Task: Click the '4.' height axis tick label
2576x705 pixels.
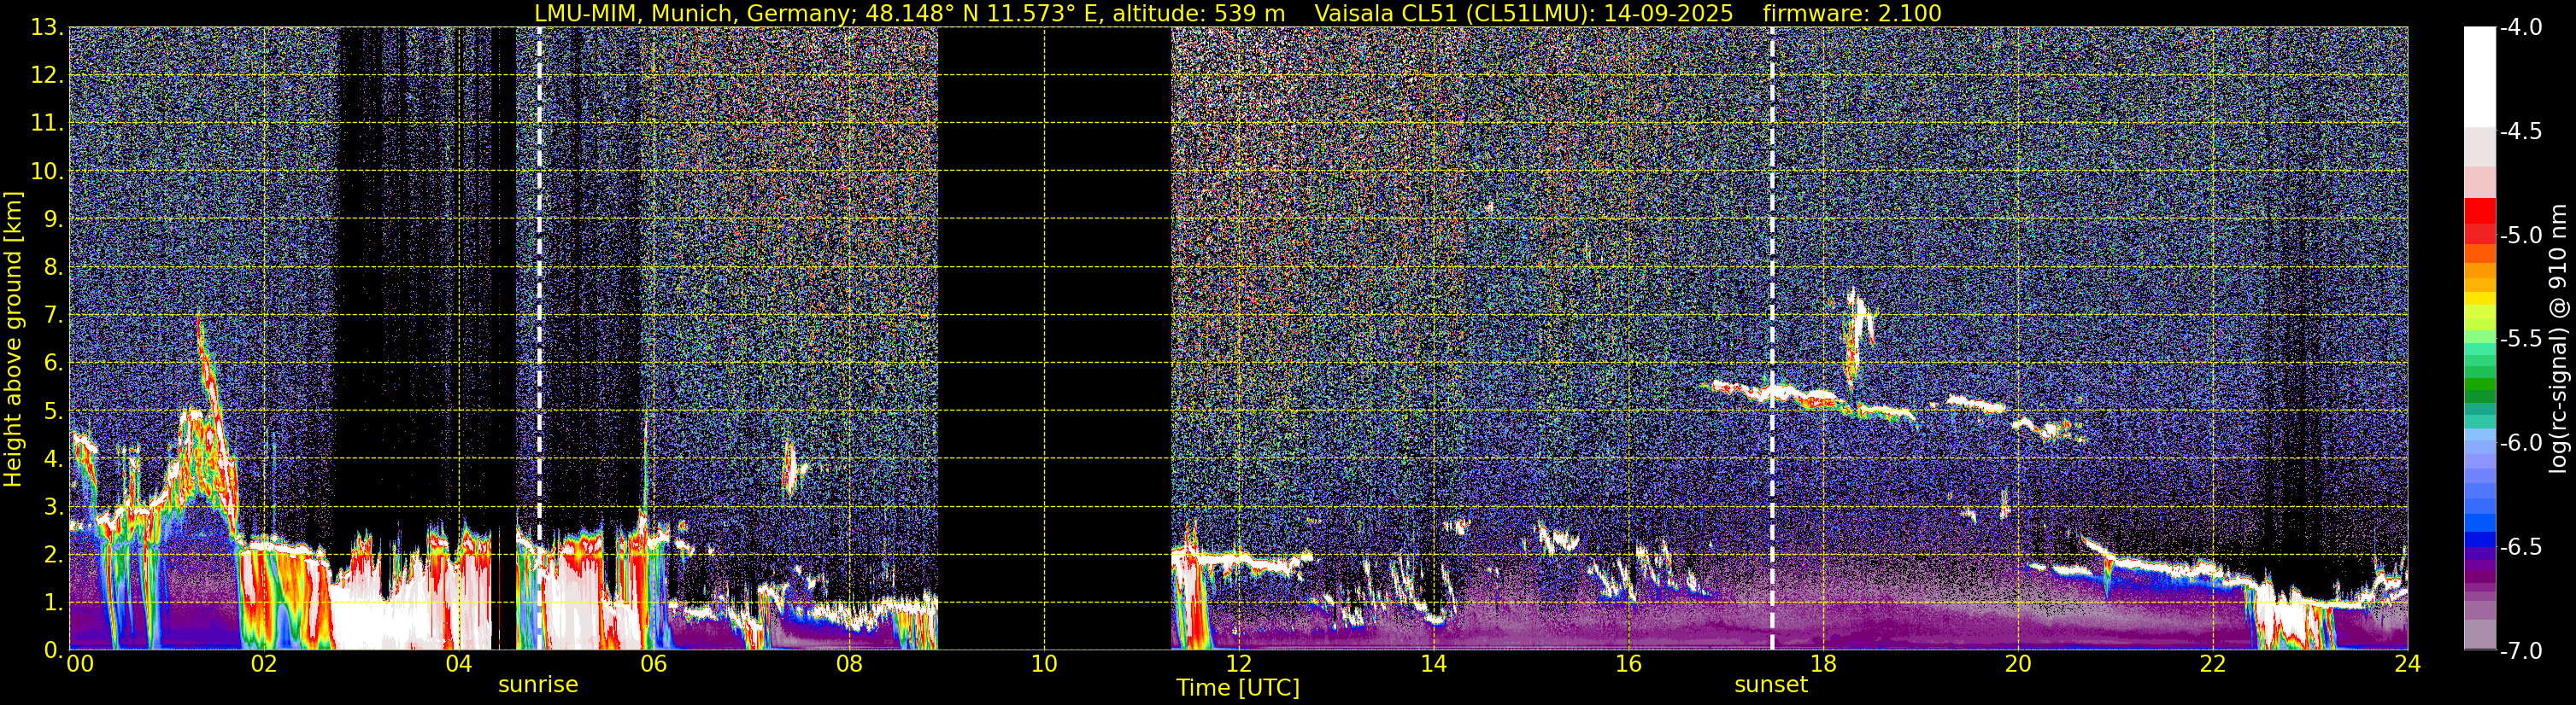Action: (x=55, y=458)
